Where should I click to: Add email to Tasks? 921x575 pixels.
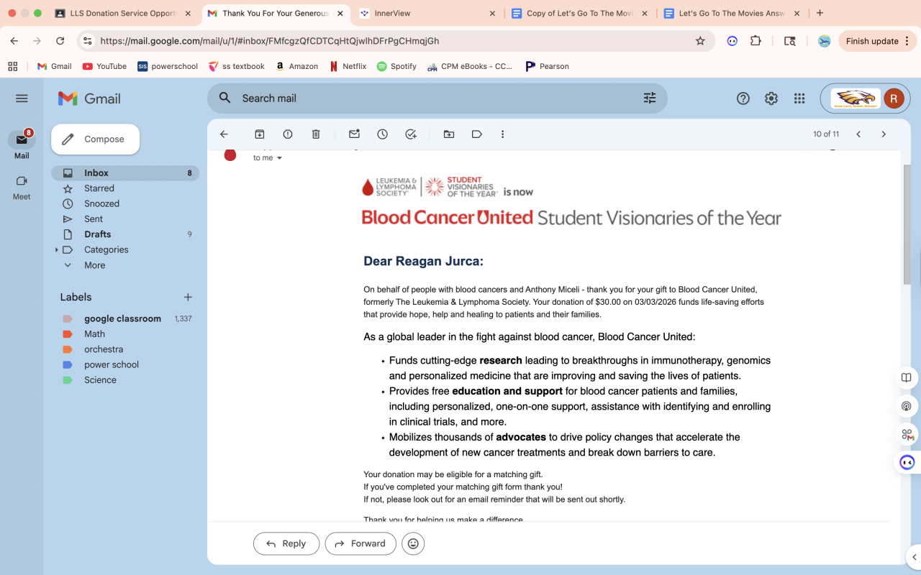point(411,134)
